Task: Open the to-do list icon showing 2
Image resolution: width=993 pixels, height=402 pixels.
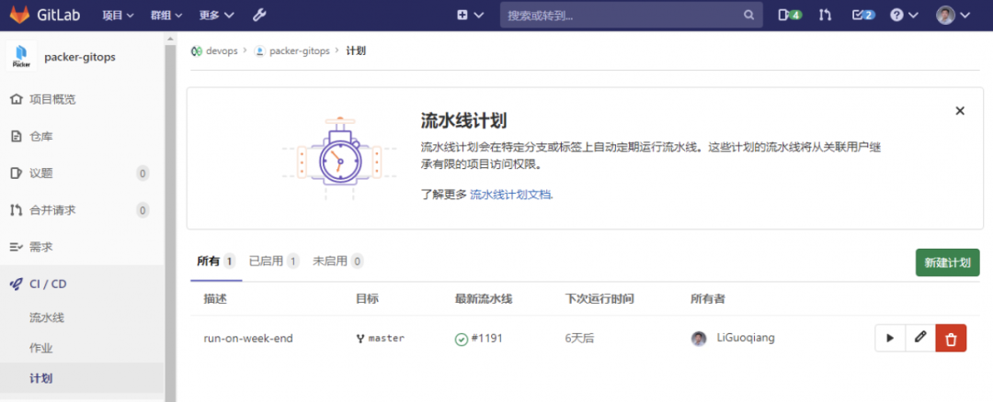Action: 862,15
